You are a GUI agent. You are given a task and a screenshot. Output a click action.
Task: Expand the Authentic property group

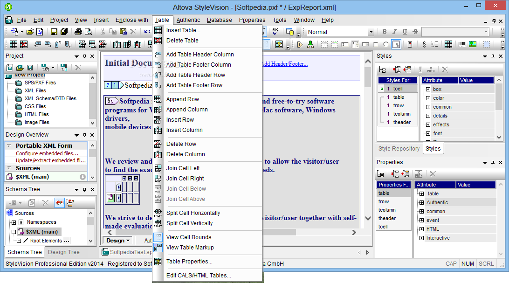421,202
